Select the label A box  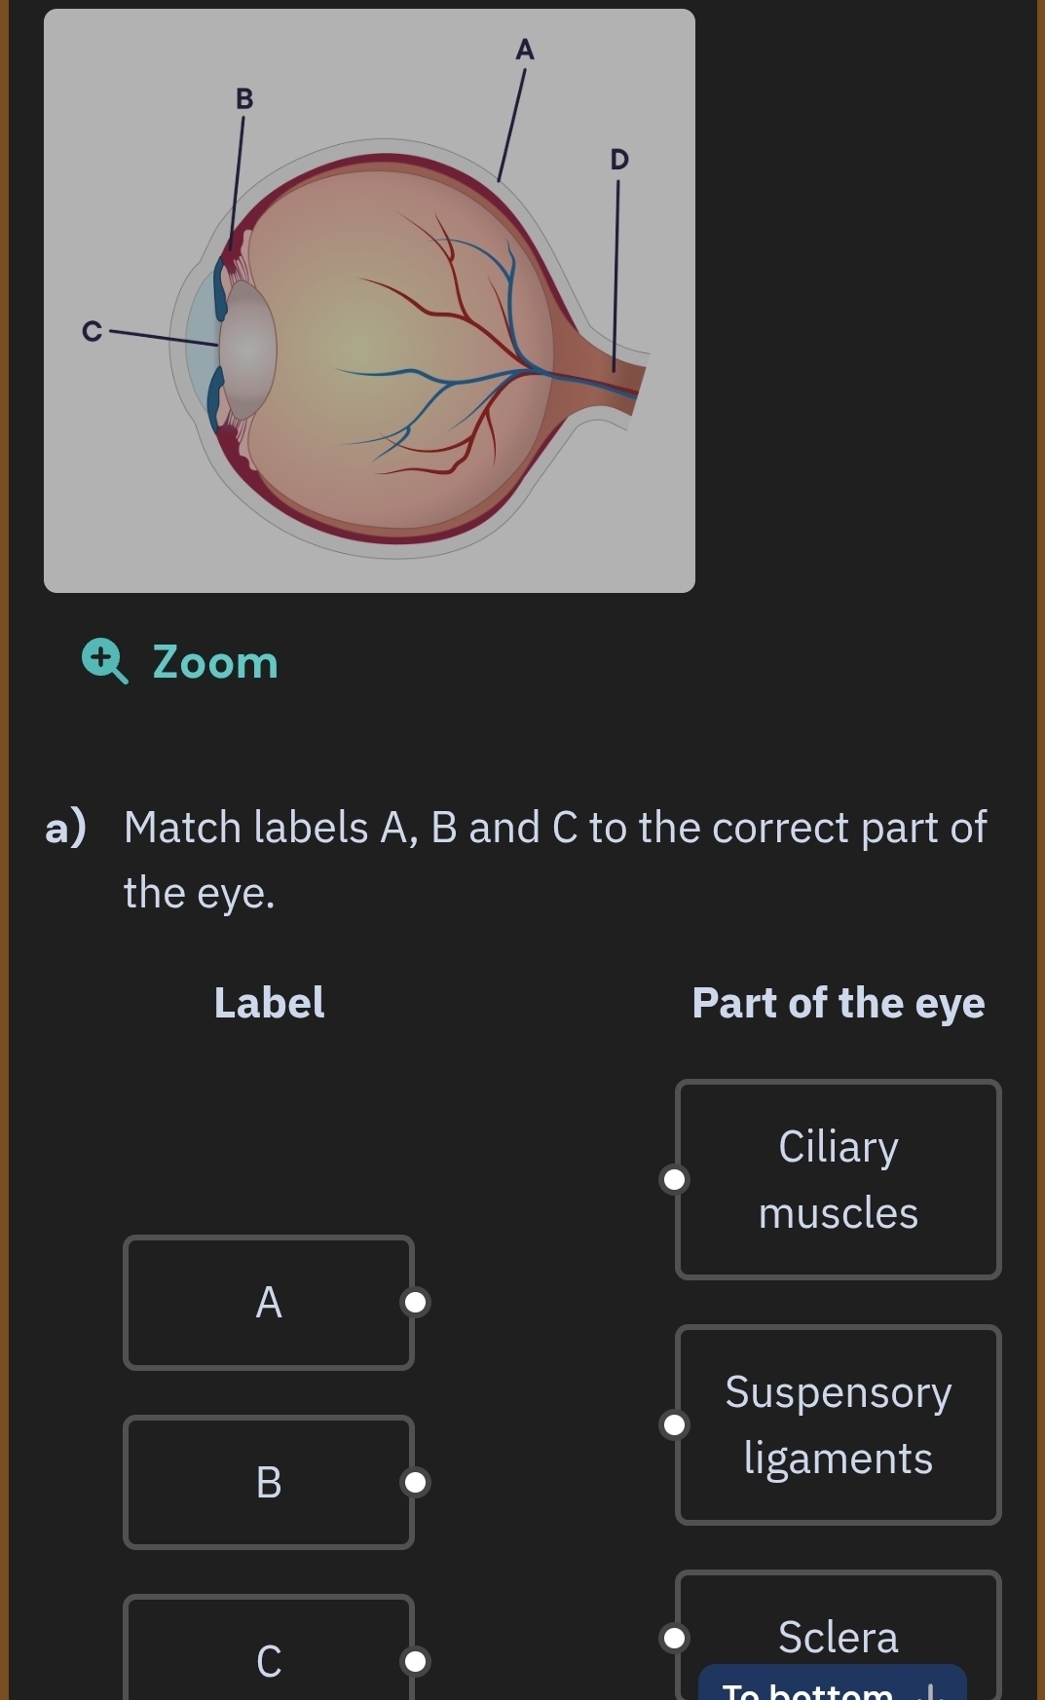[268, 1302]
